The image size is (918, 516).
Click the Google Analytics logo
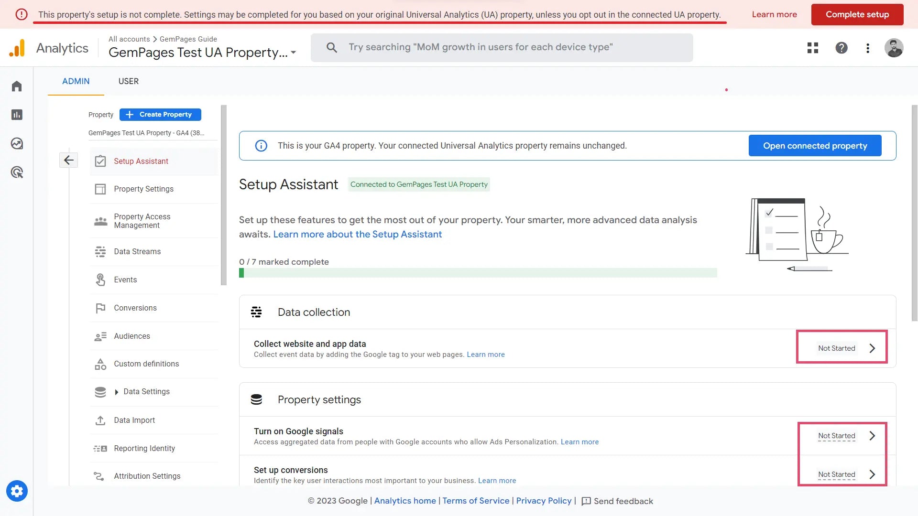click(x=17, y=48)
